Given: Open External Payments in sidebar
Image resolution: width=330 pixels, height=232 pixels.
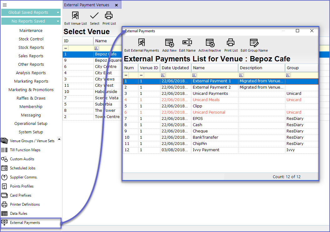Looking at the screenshot, I should coord(25,223).
